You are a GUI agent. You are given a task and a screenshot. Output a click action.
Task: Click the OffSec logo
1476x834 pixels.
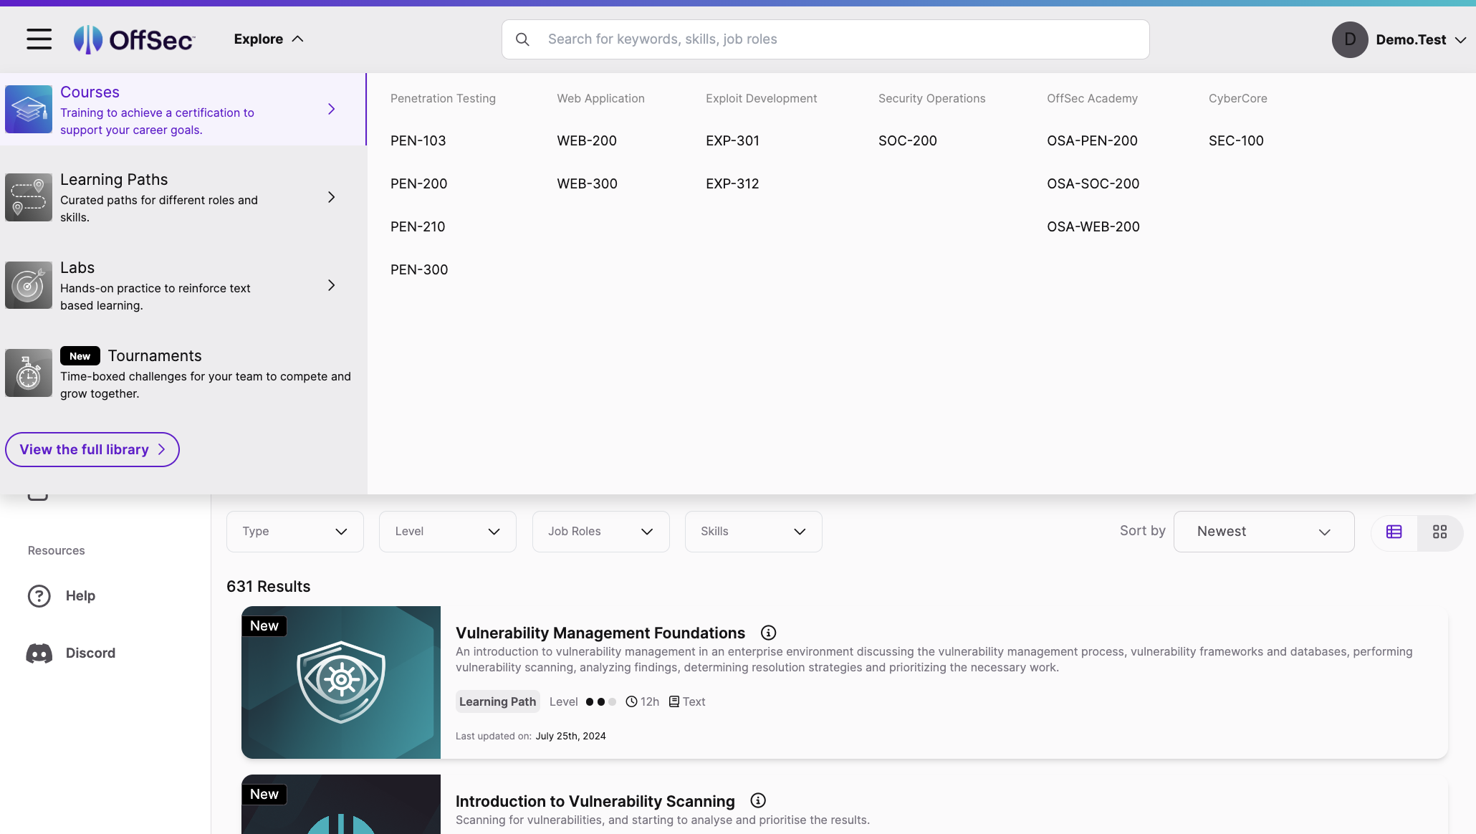pyautogui.click(x=133, y=39)
